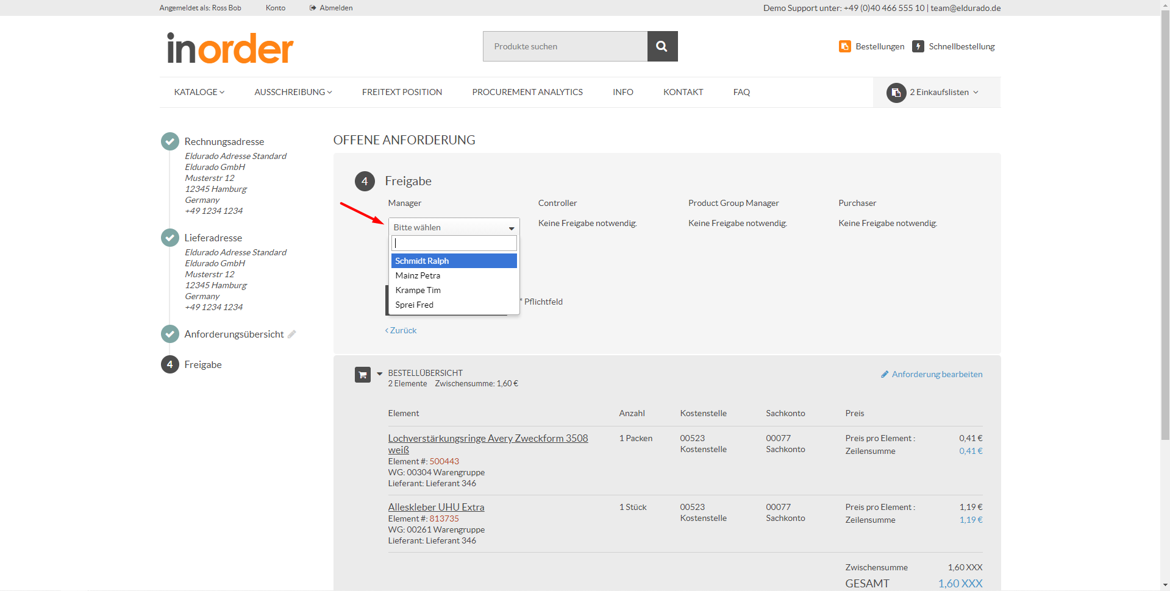Viewport: 1170px width, 591px height.
Task: Expand the AUSSCHREIBUNG dropdown chevron
Action: coord(330,92)
